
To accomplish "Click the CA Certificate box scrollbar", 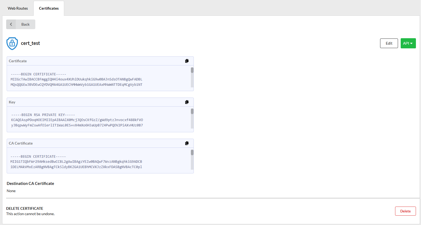I will coord(192,153).
